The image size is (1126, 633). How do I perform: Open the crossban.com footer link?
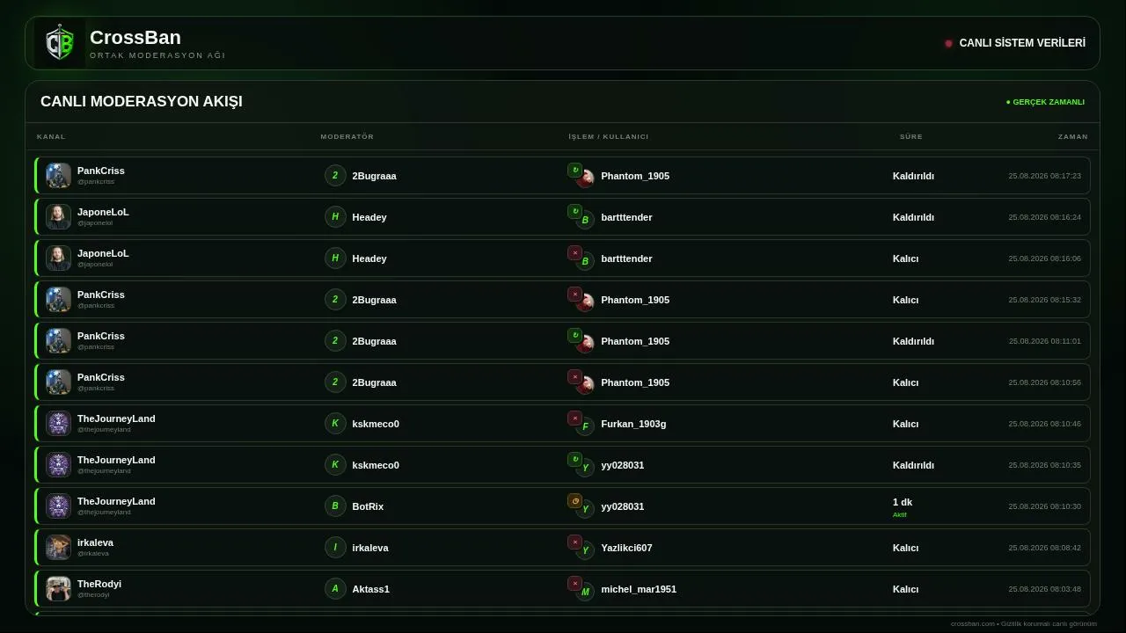pos(973,624)
